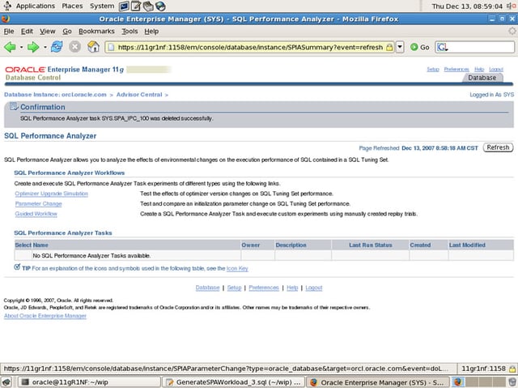Click the Last Modified column header
Screen dimensions: 518x388
click(467, 245)
